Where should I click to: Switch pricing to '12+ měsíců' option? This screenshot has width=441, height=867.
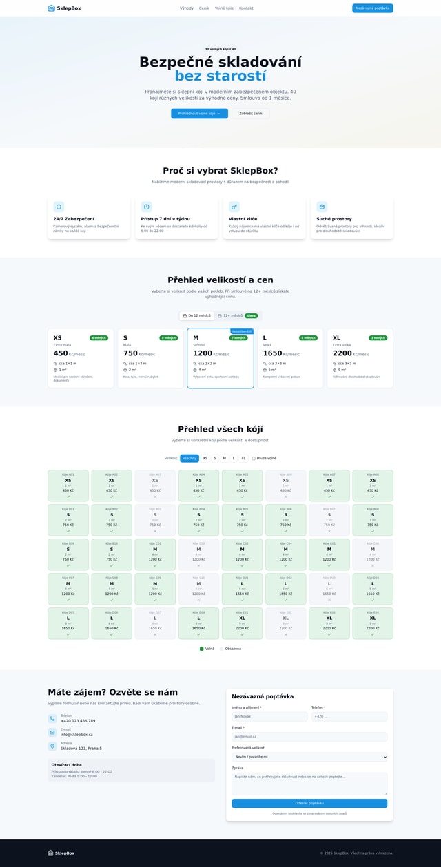tap(237, 315)
